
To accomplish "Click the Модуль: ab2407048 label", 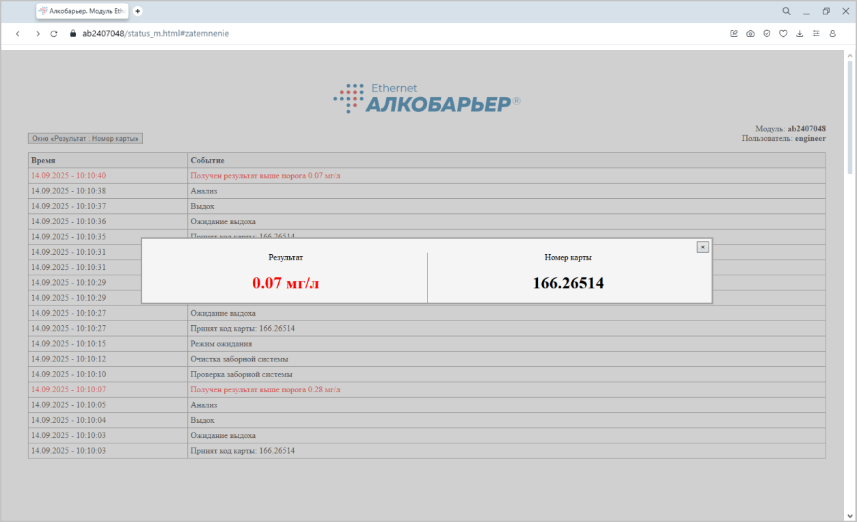I will [x=790, y=128].
